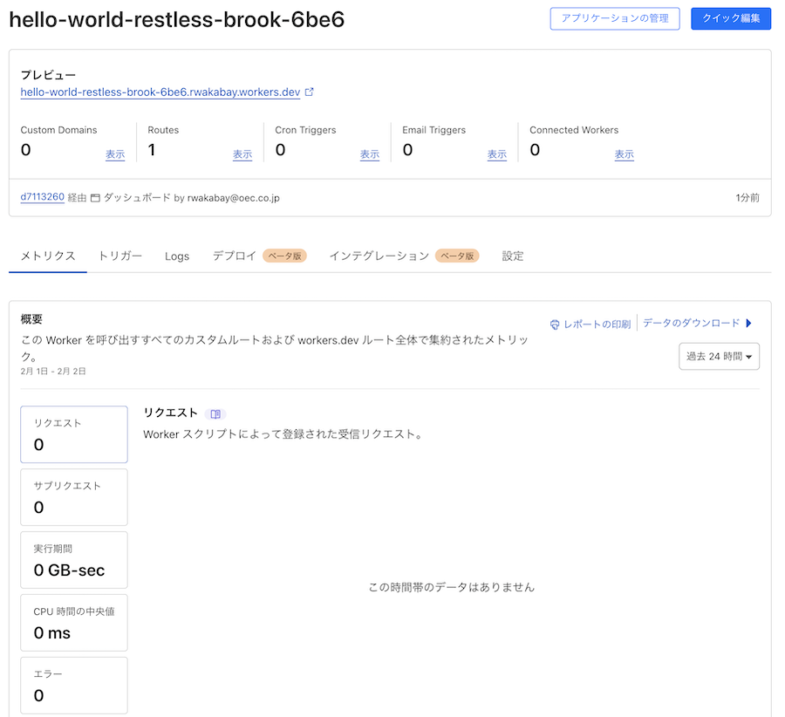Show Routes via its 表示 link
The width and height of the screenshot is (785, 717).
coord(242,154)
